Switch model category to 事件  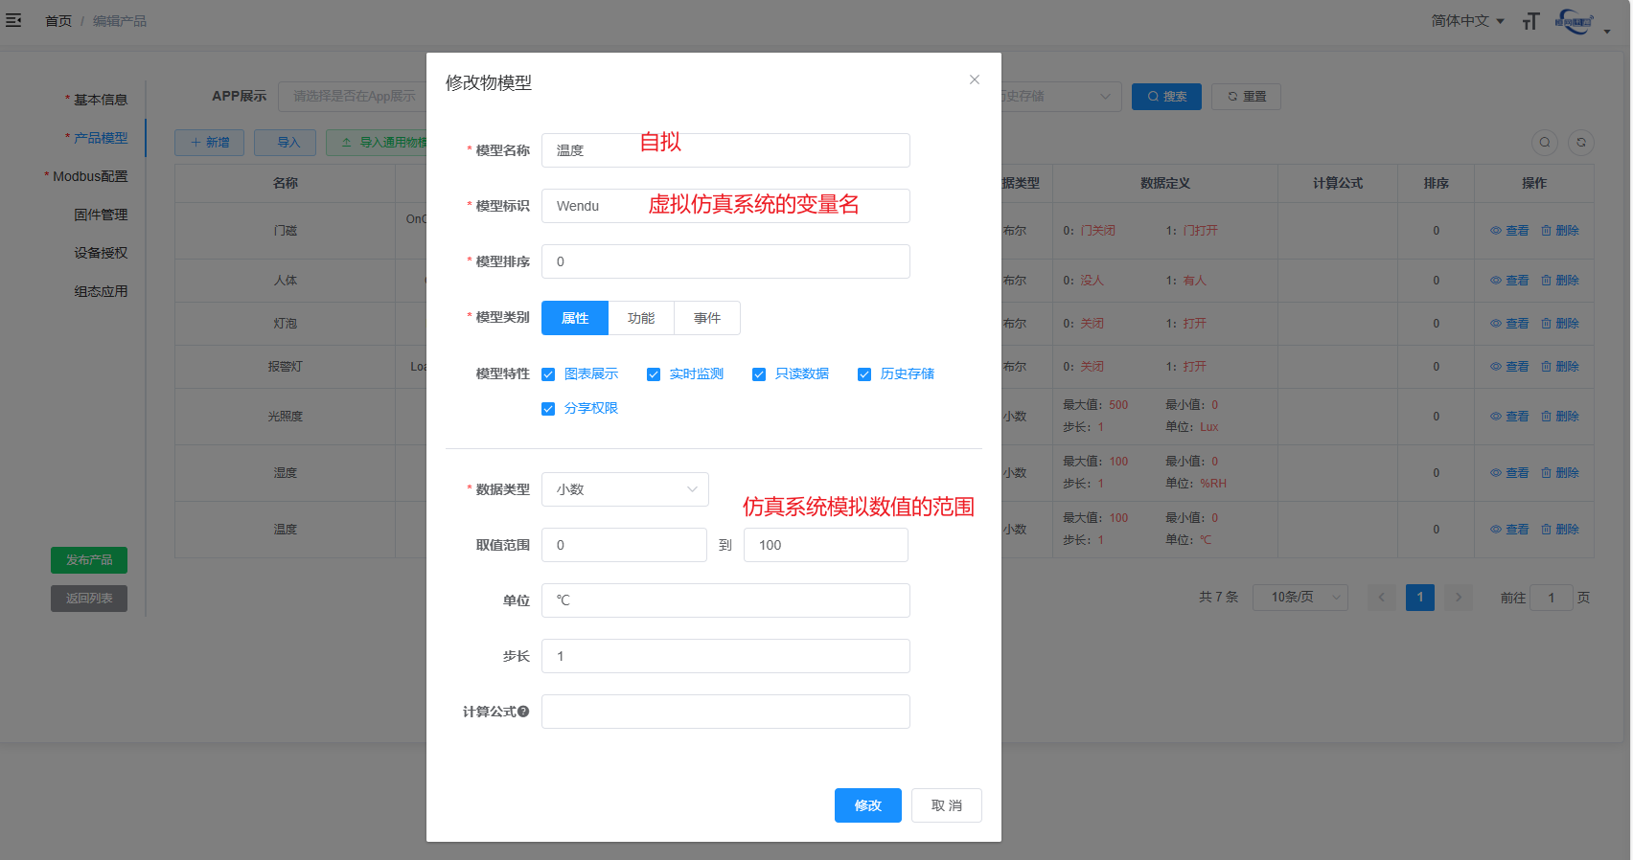[x=707, y=318]
